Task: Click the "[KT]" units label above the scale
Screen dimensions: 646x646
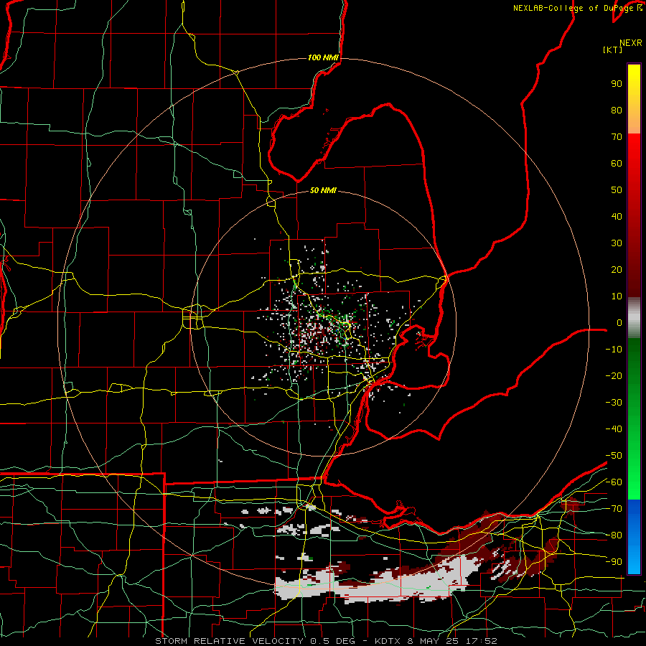Action: [x=612, y=50]
